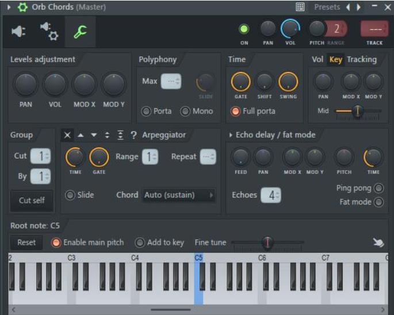394x315 pixels.
Task: Set arpeggiator to up-down sticky mode
Action: (120, 135)
